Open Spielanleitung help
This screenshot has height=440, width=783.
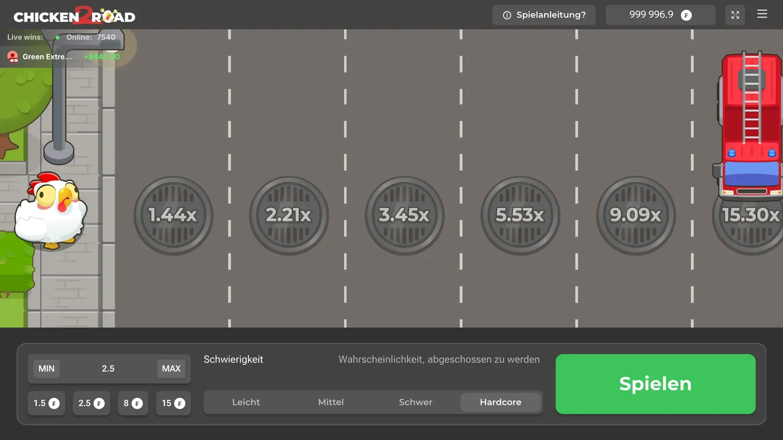(x=544, y=15)
